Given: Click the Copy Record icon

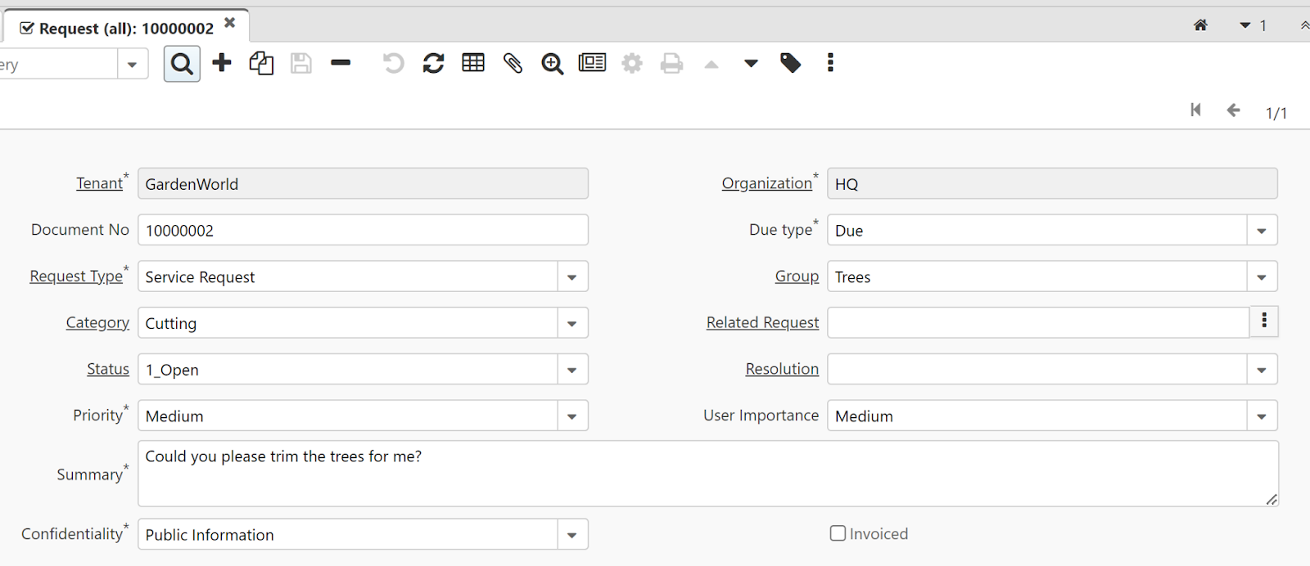Looking at the screenshot, I should coord(261,63).
